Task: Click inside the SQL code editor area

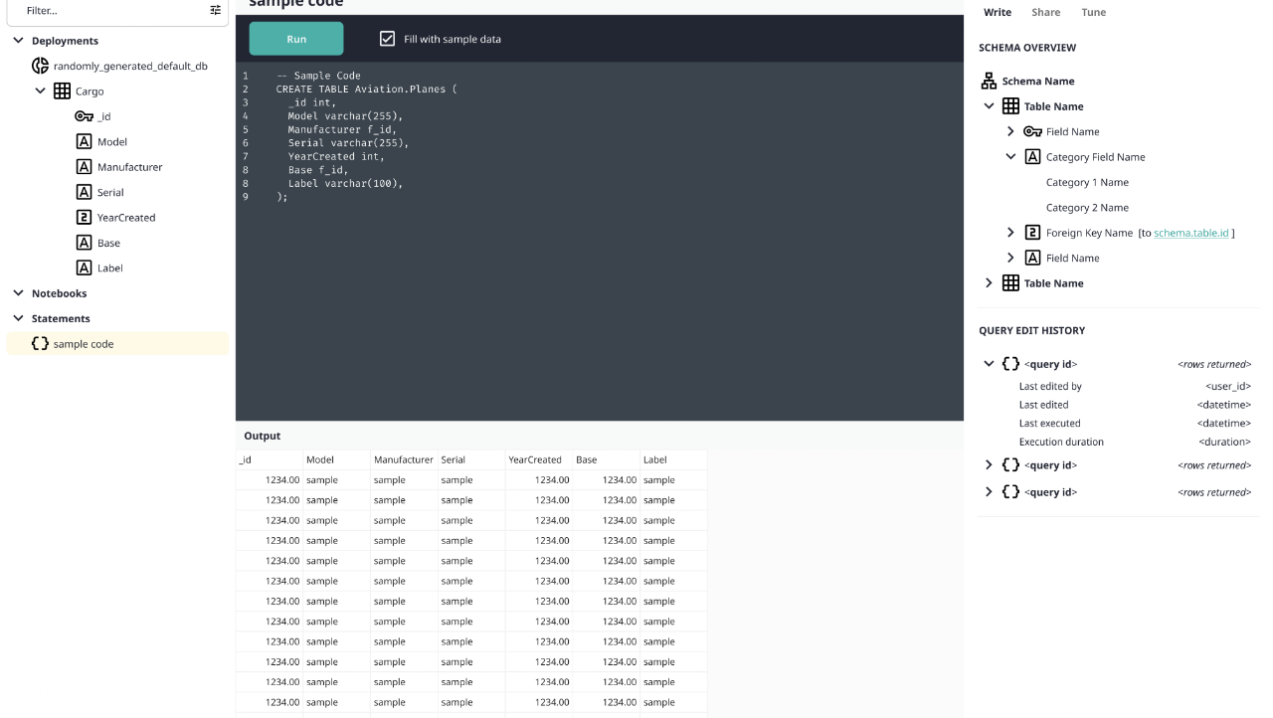Action: 600,241
